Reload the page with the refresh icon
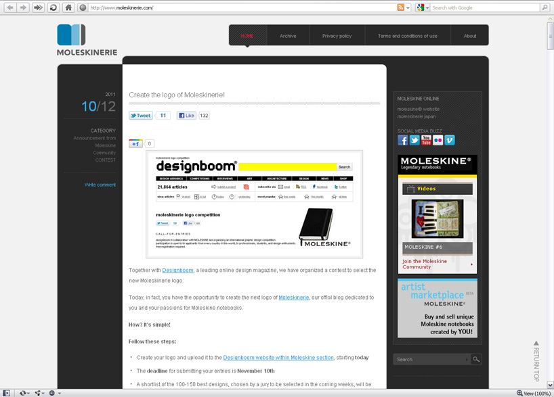The height and width of the screenshot is (397, 554). [53, 7]
